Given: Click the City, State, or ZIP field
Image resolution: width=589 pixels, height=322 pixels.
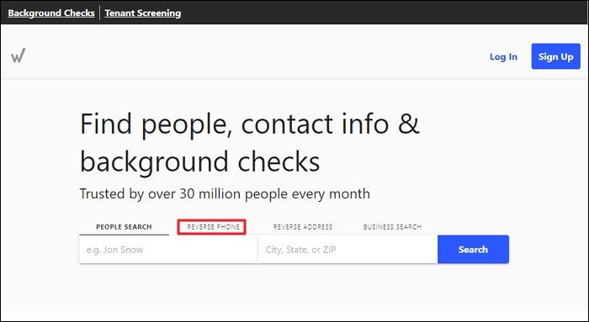Looking at the screenshot, I should [x=348, y=250].
